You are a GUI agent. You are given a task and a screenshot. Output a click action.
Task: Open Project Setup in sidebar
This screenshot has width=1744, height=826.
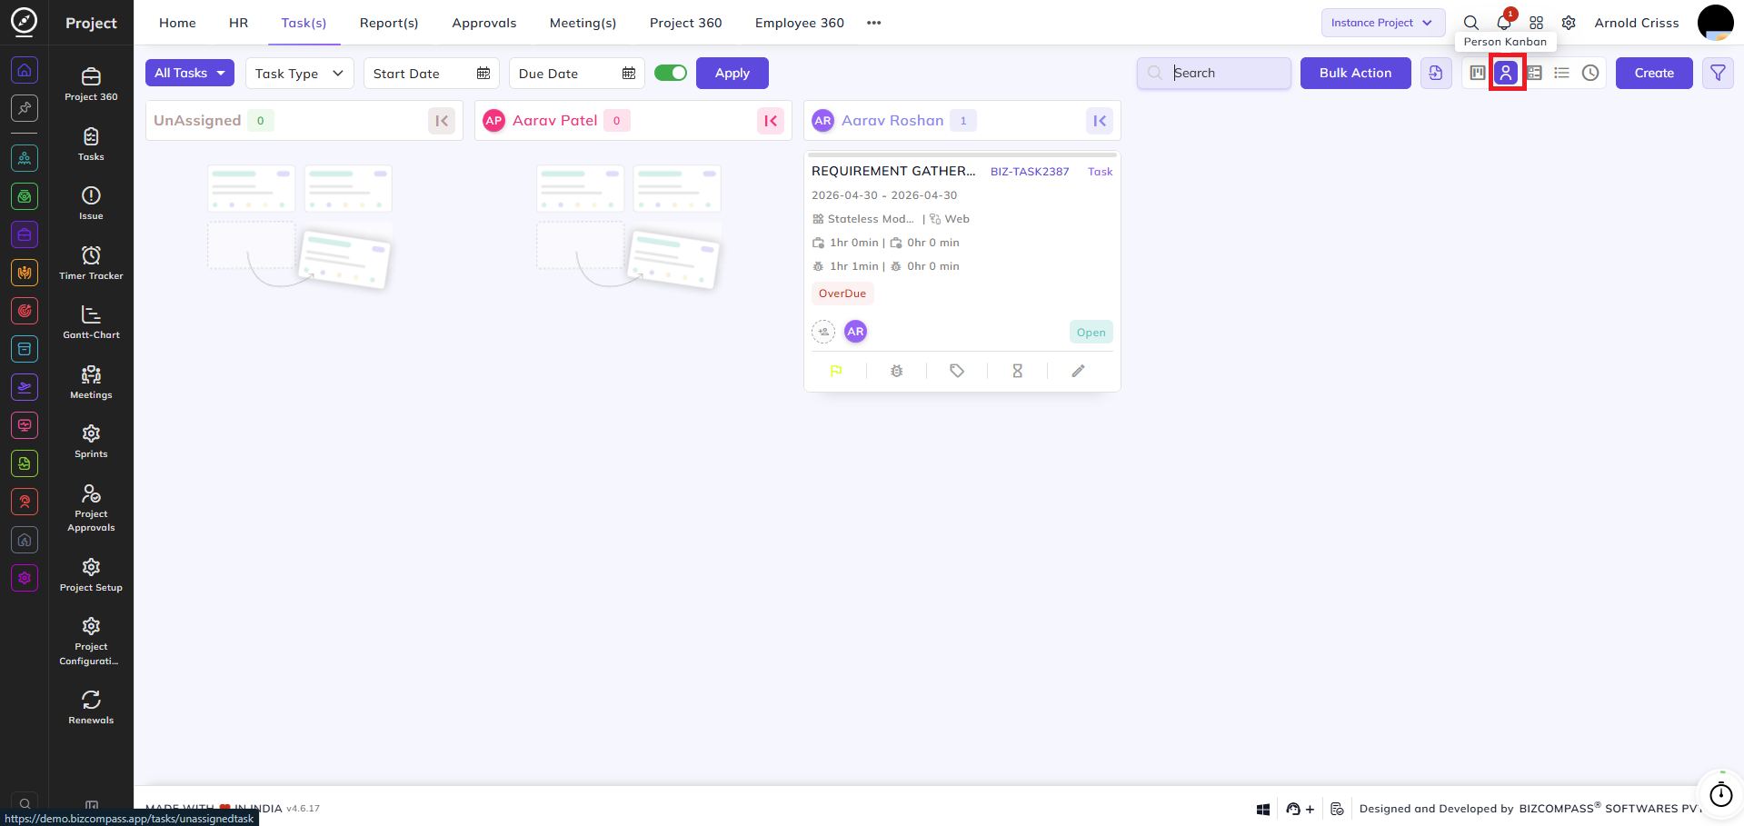(x=91, y=575)
